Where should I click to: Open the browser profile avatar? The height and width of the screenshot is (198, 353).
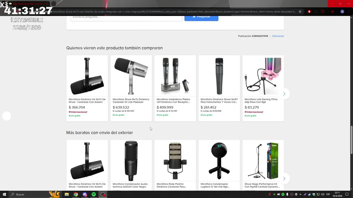[342, 12]
